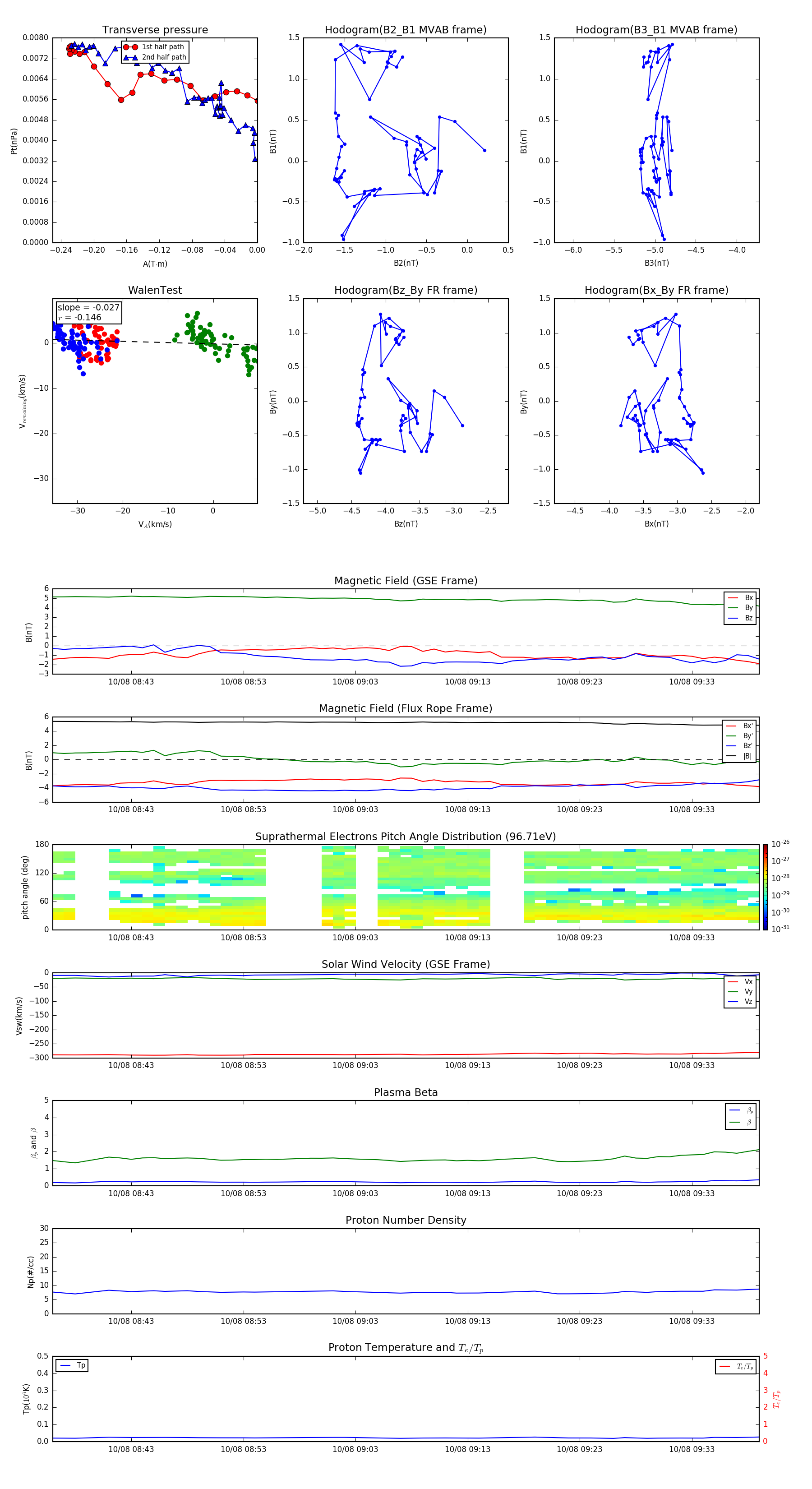Click 'Hodogram(Bx_By FR frame)' title

pos(656,290)
